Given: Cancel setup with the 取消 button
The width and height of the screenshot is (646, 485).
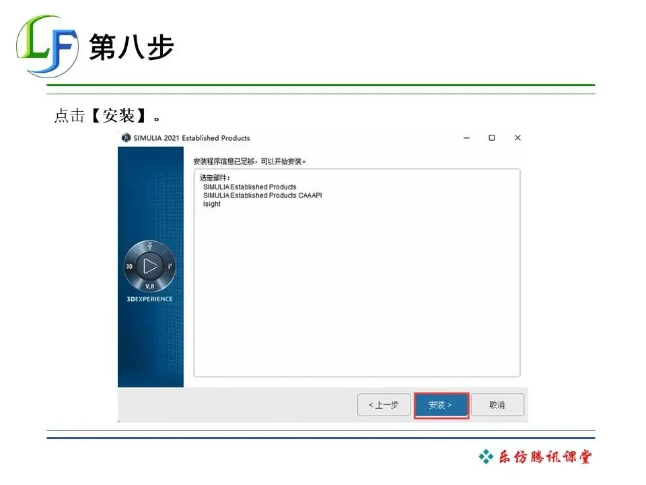Looking at the screenshot, I should 497,405.
